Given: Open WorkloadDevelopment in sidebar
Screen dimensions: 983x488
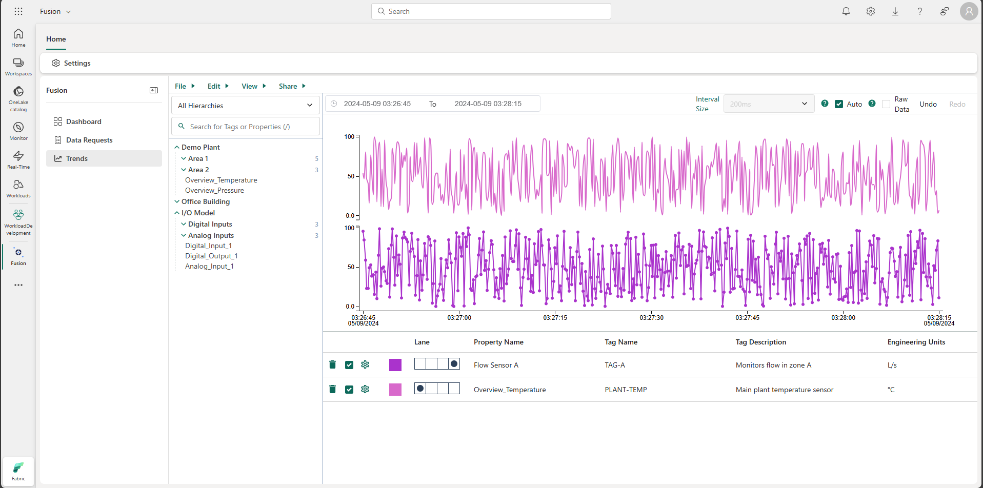Looking at the screenshot, I should coord(18,222).
